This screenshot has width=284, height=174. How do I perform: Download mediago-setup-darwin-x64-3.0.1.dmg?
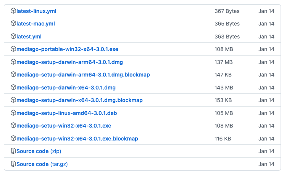point(66,88)
